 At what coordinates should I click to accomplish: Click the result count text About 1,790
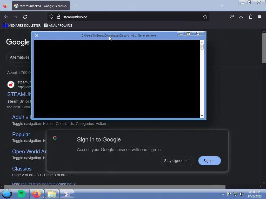coord(19,73)
